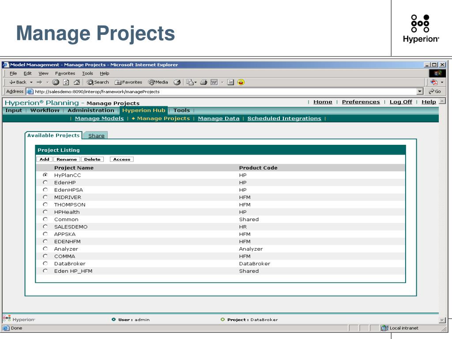Switch to the Workflow navigation tab

point(45,110)
